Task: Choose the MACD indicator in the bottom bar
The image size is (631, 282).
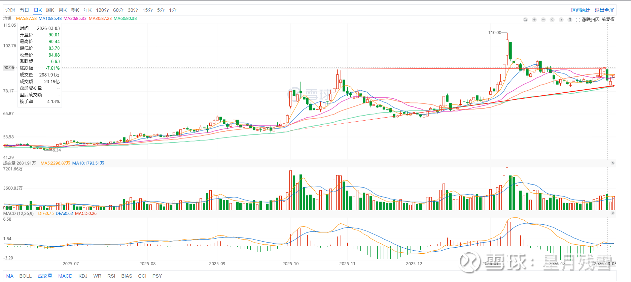Action: [65, 276]
